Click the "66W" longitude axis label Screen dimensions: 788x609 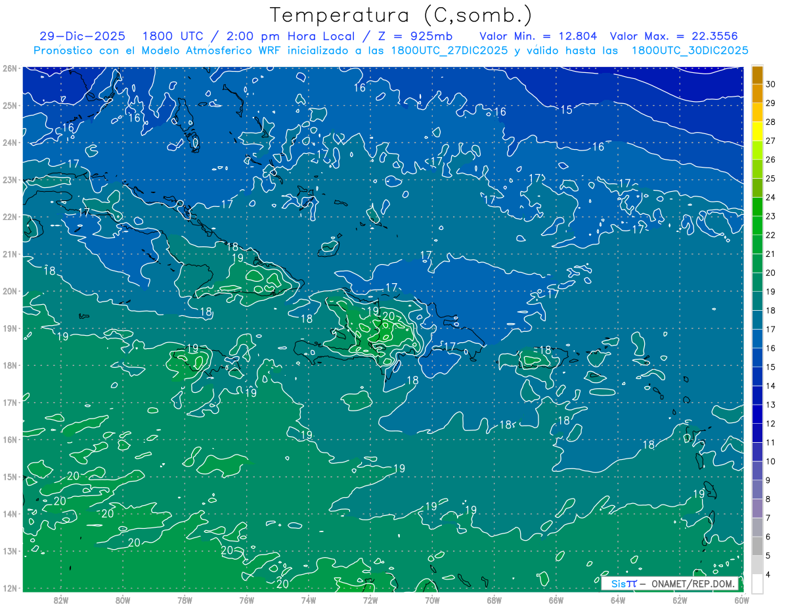pos(556,600)
